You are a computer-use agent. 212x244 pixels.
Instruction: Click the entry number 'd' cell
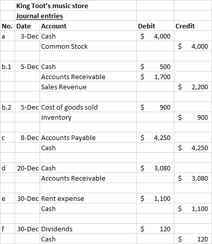[x=8, y=168]
